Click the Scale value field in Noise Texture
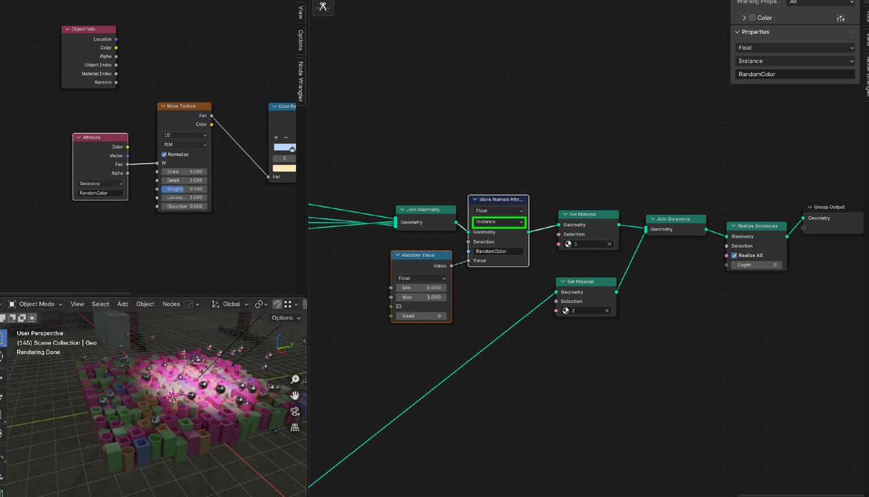 (185, 172)
